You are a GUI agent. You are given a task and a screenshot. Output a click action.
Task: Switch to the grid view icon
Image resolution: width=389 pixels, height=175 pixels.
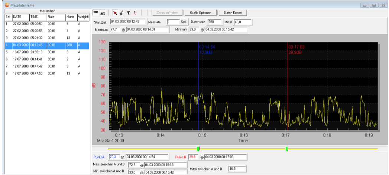point(96,13)
